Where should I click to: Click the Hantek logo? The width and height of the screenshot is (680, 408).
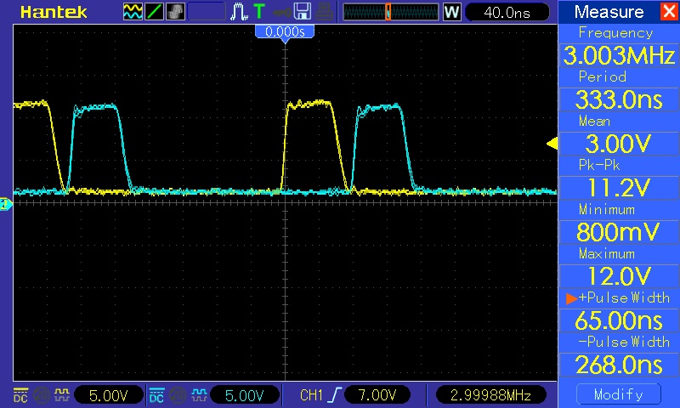point(54,12)
